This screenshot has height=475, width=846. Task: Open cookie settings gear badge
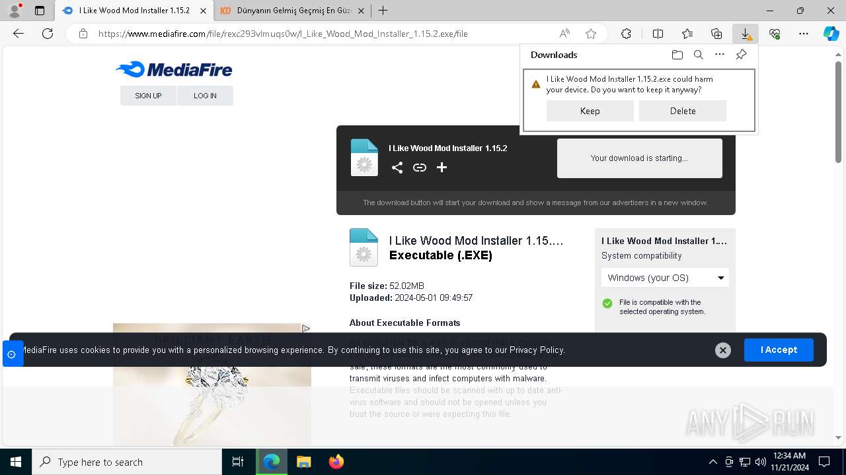click(11, 354)
